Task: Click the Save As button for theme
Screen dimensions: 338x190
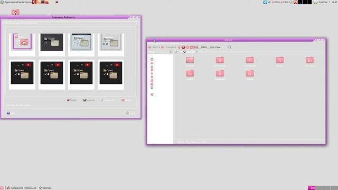Action: (89, 100)
